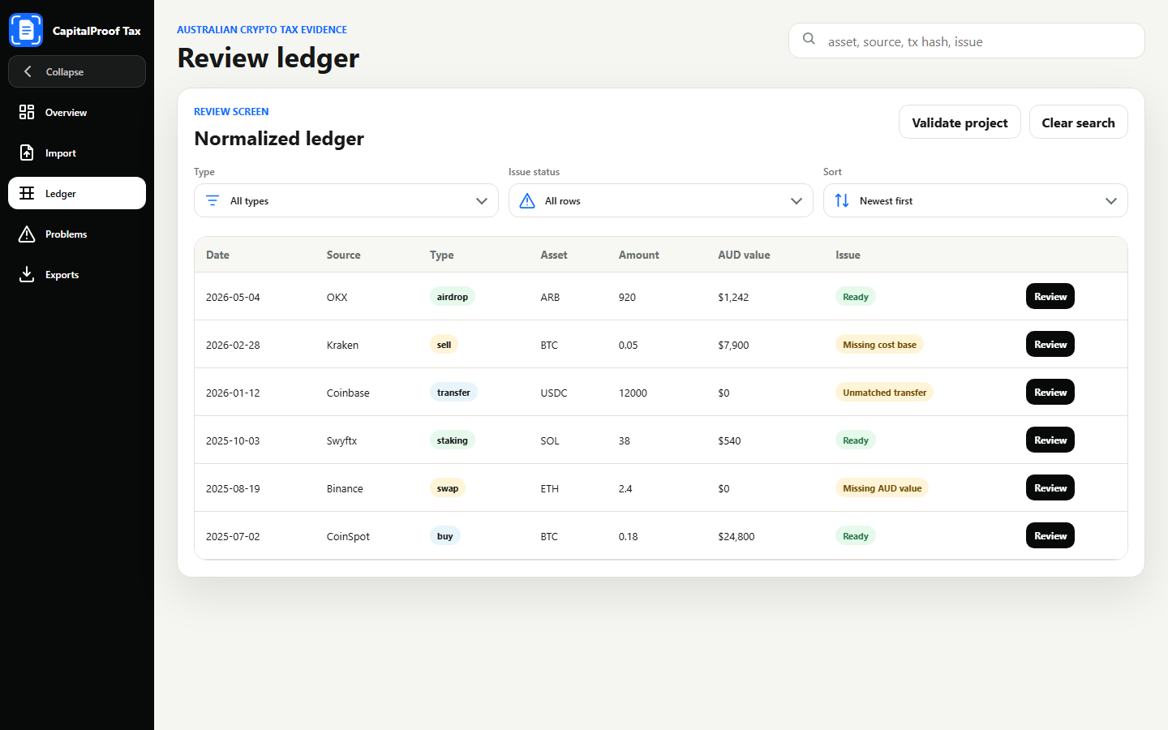This screenshot has height=730, width=1168.
Task: Click the Date column header
Action: pyautogui.click(x=217, y=255)
